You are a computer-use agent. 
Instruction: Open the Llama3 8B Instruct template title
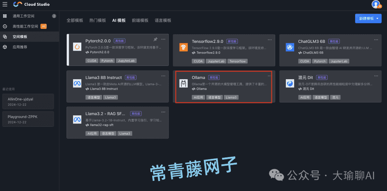click(104, 77)
